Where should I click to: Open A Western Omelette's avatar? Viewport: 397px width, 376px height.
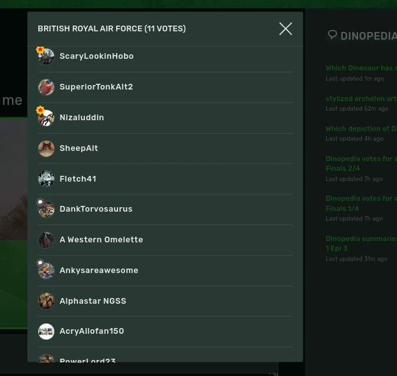pyautogui.click(x=46, y=240)
